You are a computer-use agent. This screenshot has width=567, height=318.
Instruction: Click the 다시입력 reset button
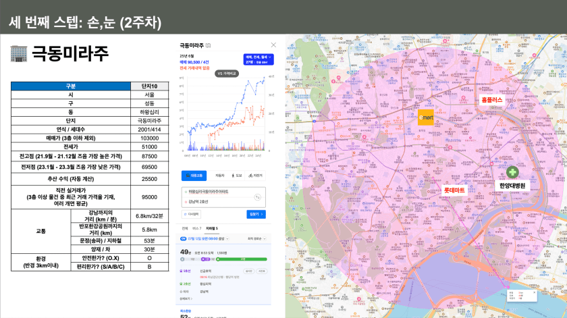pos(191,214)
